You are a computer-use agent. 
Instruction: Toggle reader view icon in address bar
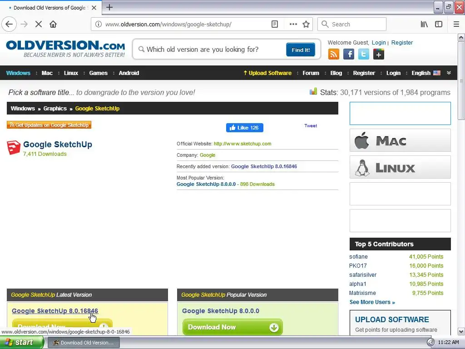275,24
